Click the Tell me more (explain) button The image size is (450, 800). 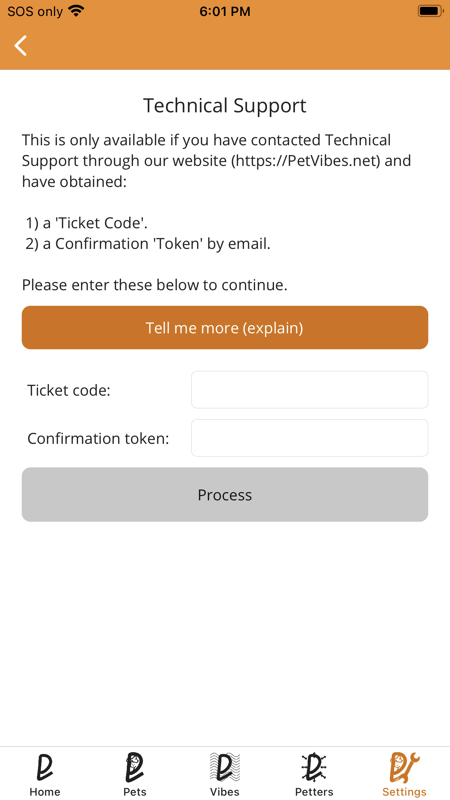point(225,328)
